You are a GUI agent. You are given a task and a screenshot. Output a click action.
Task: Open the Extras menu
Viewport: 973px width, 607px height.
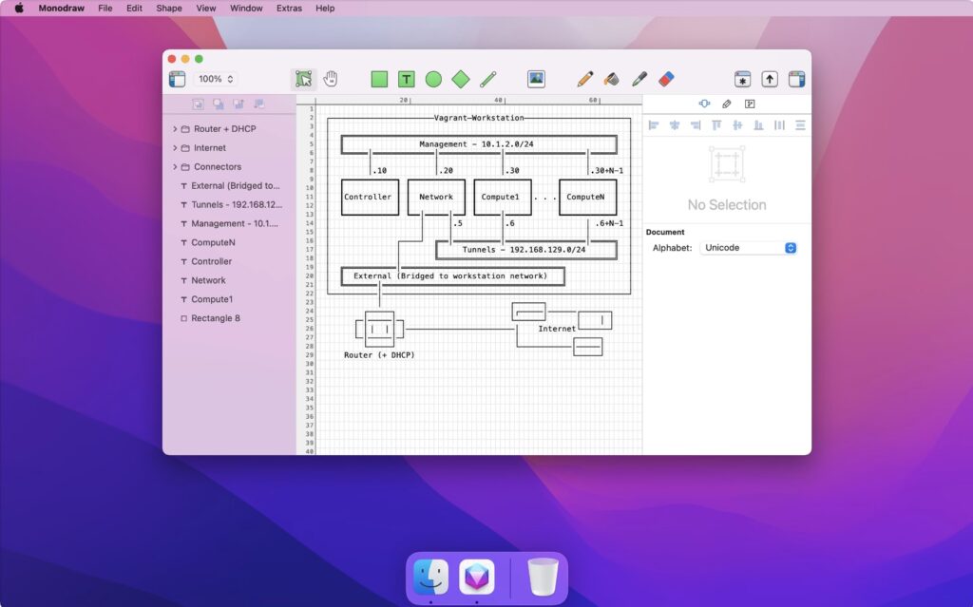tap(289, 9)
